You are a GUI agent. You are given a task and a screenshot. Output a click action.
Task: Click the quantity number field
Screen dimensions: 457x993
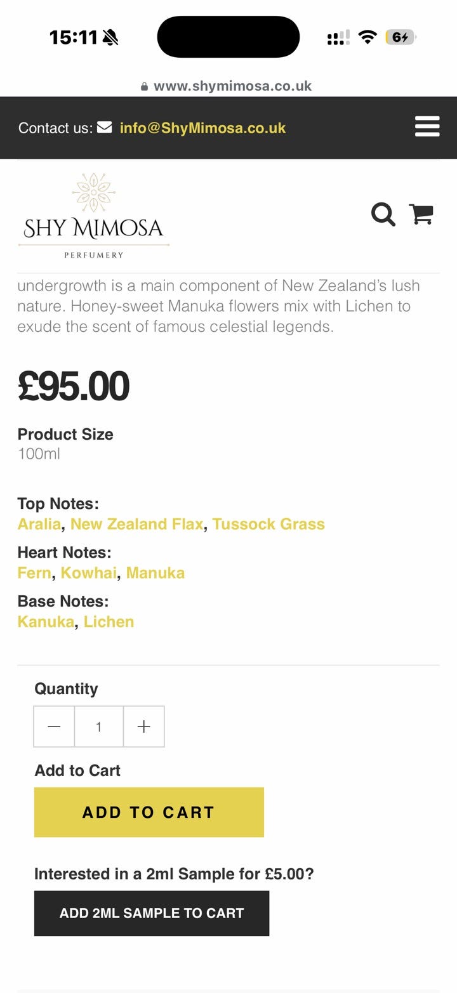click(x=99, y=727)
